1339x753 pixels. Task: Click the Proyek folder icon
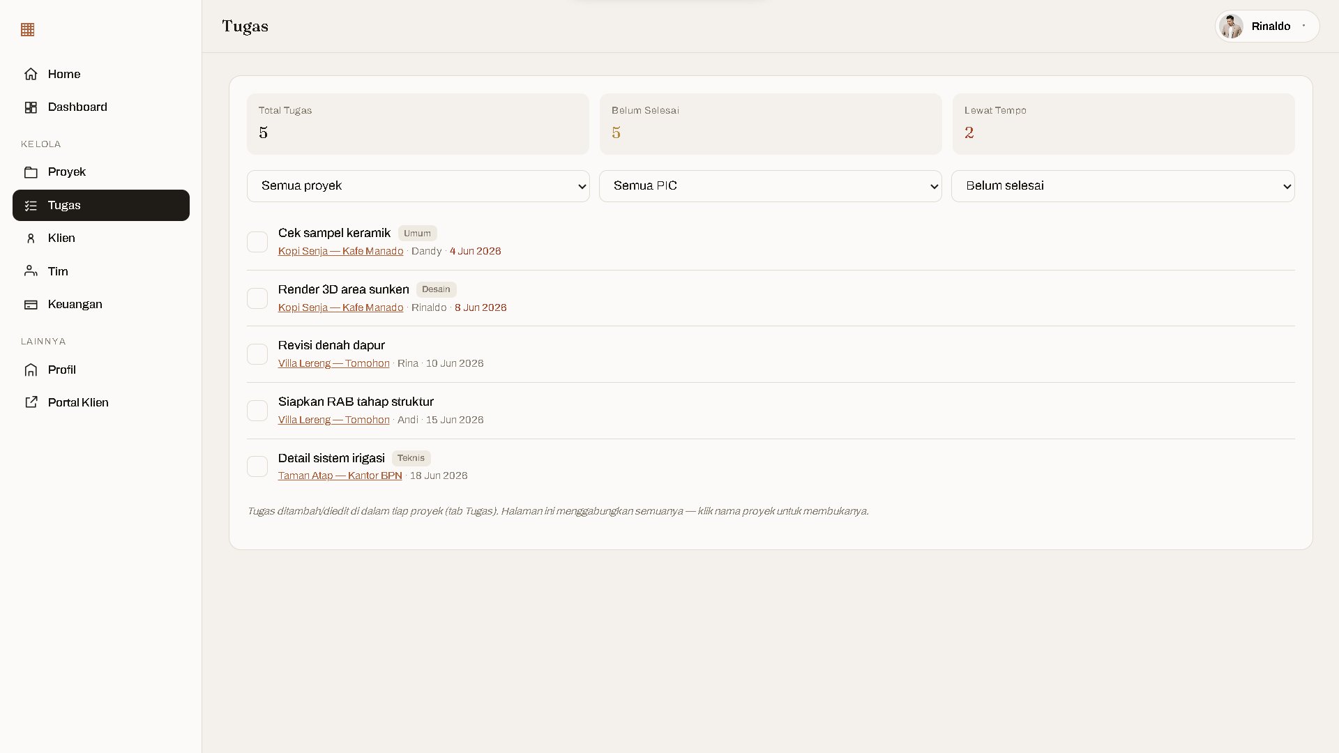tap(31, 172)
